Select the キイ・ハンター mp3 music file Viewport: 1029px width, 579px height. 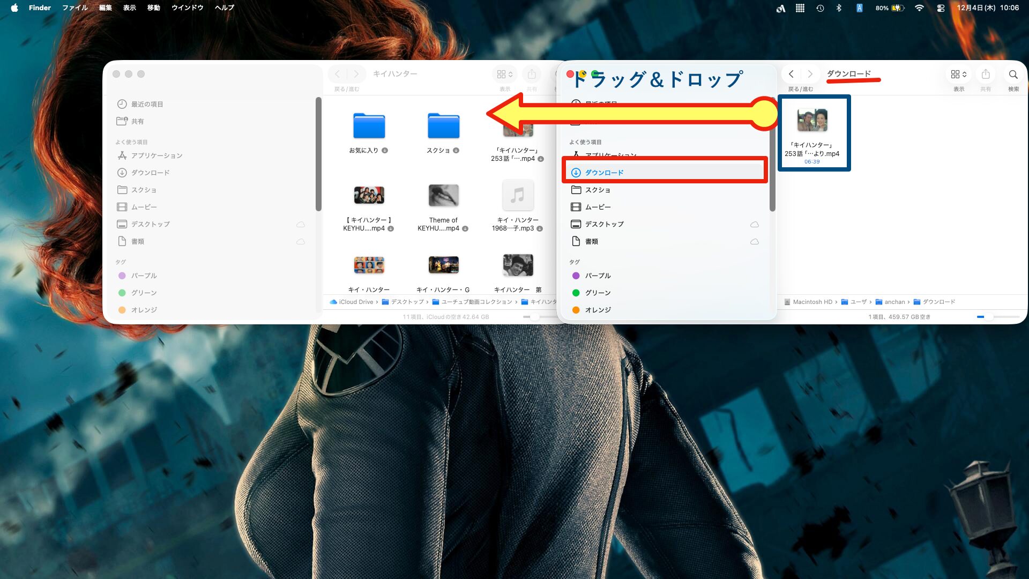[x=517, y=196]
